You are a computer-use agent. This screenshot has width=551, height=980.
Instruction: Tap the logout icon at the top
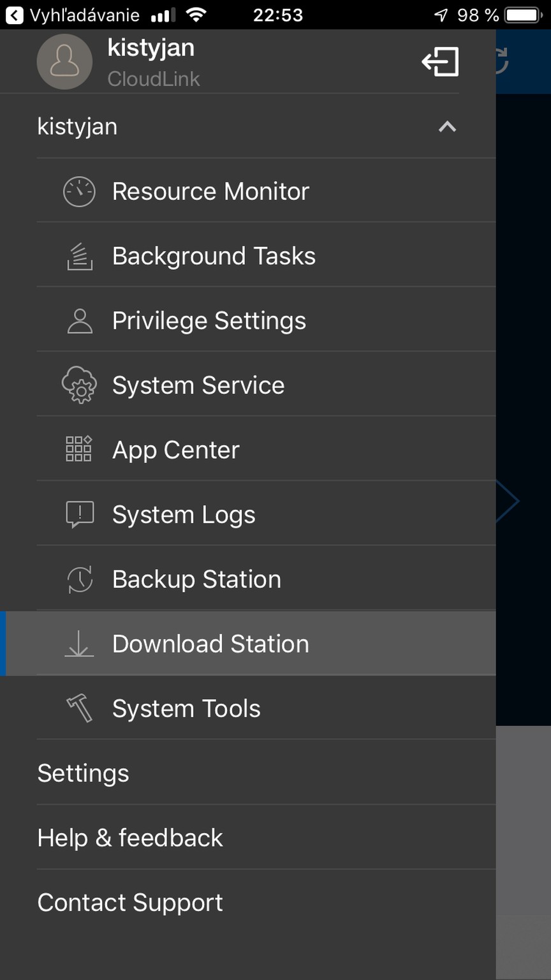441,62
